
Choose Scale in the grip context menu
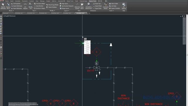88,49
